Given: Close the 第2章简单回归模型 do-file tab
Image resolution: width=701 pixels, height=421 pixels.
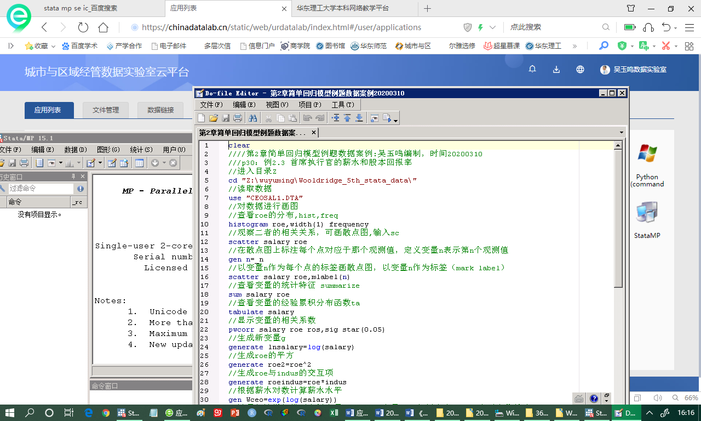Looking at the screenshot, I should [x=314, y=133].
